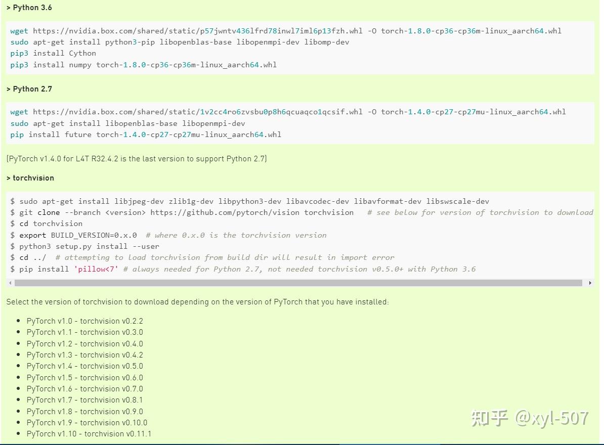Image resolution: width=604 pixels, height=445 pixels.
Task: Click the L4T R32.4.2 note about Python 2.7
Action: tap(136, 158)
